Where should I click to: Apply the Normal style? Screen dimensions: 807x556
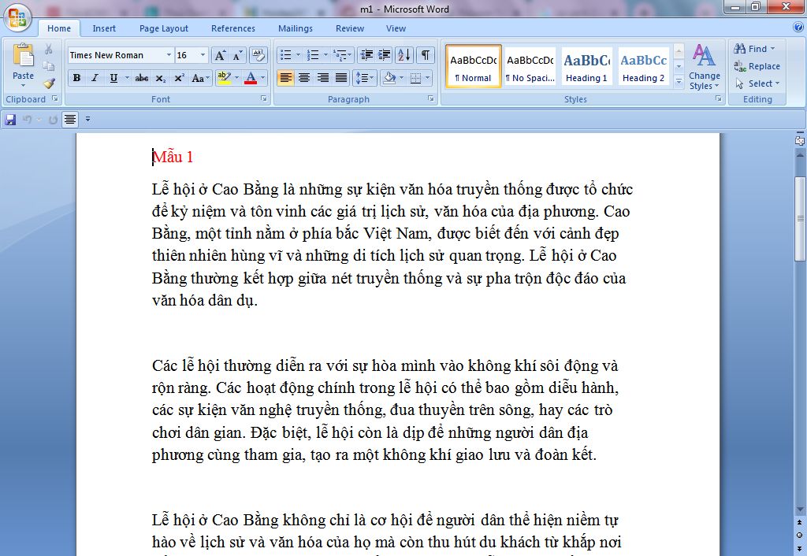pyautogui.click(x=474, y=66)
